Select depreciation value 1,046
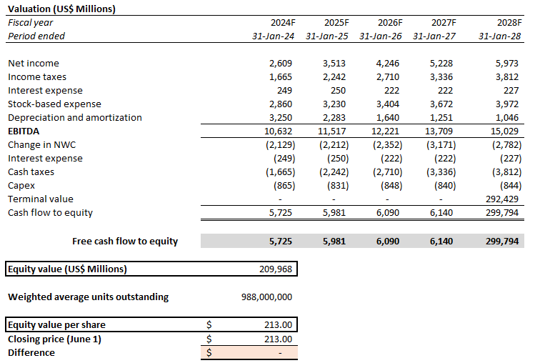The height and width of the screenshot is (363, 545). coord(506,117)
